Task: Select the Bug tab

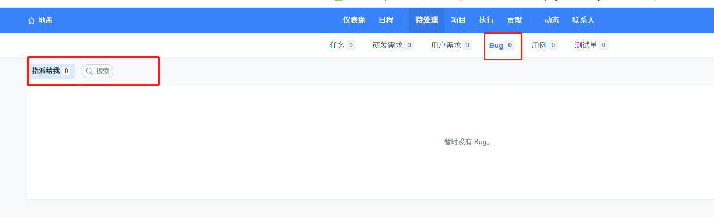Action: 501,46
